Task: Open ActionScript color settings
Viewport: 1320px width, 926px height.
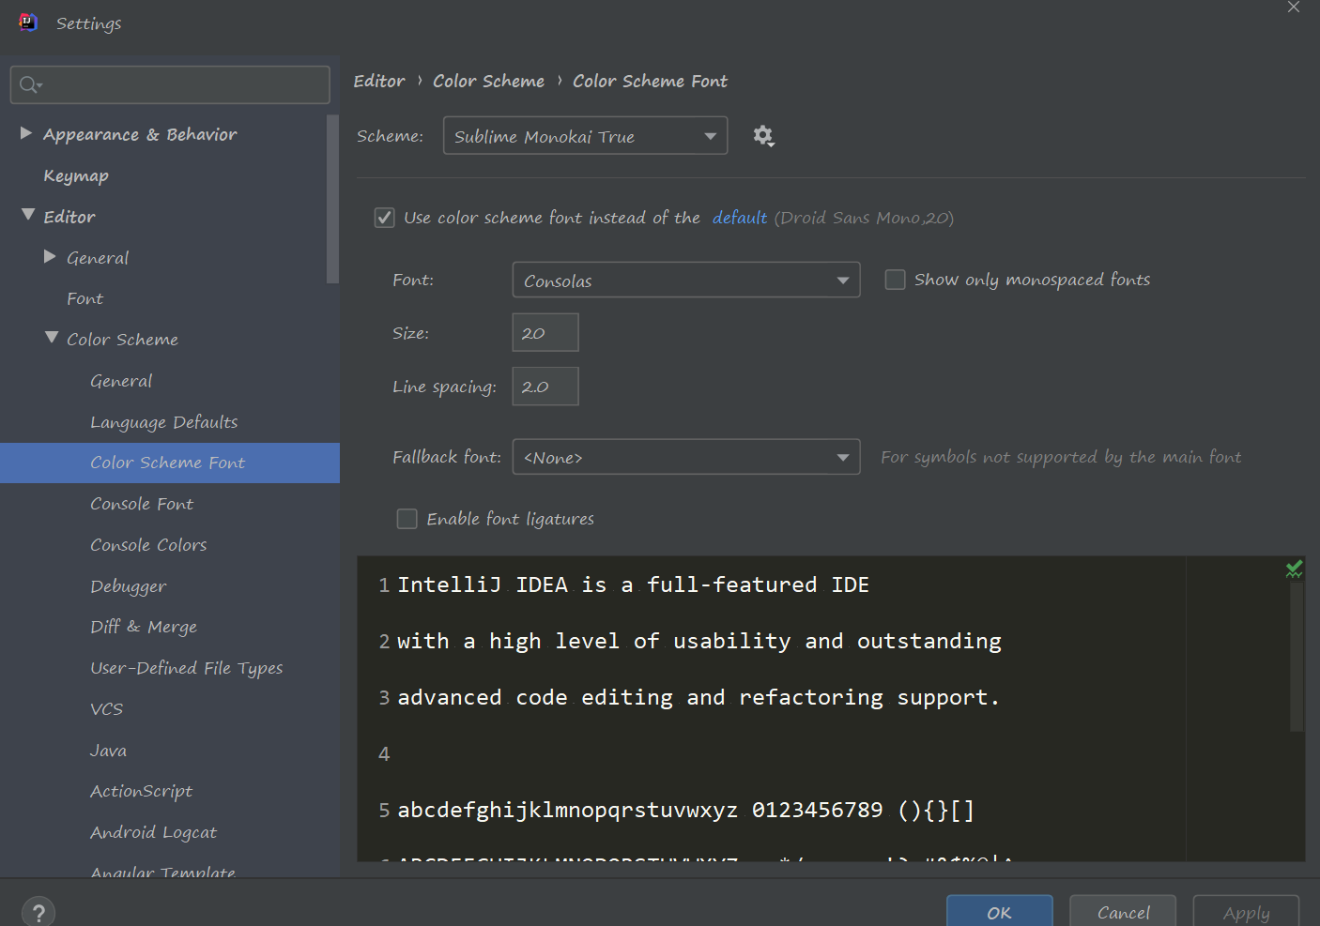Action: [x=141, y=791]
